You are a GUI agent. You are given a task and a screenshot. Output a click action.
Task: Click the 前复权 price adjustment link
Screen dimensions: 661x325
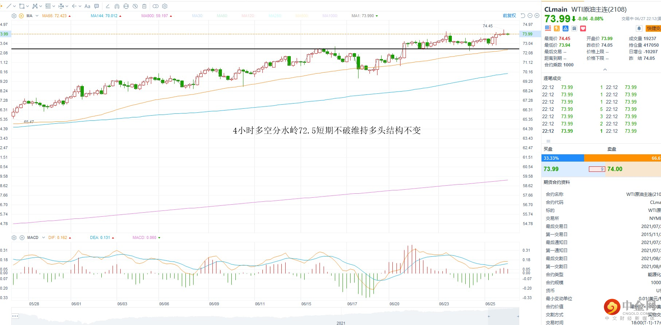pos(509,16)
